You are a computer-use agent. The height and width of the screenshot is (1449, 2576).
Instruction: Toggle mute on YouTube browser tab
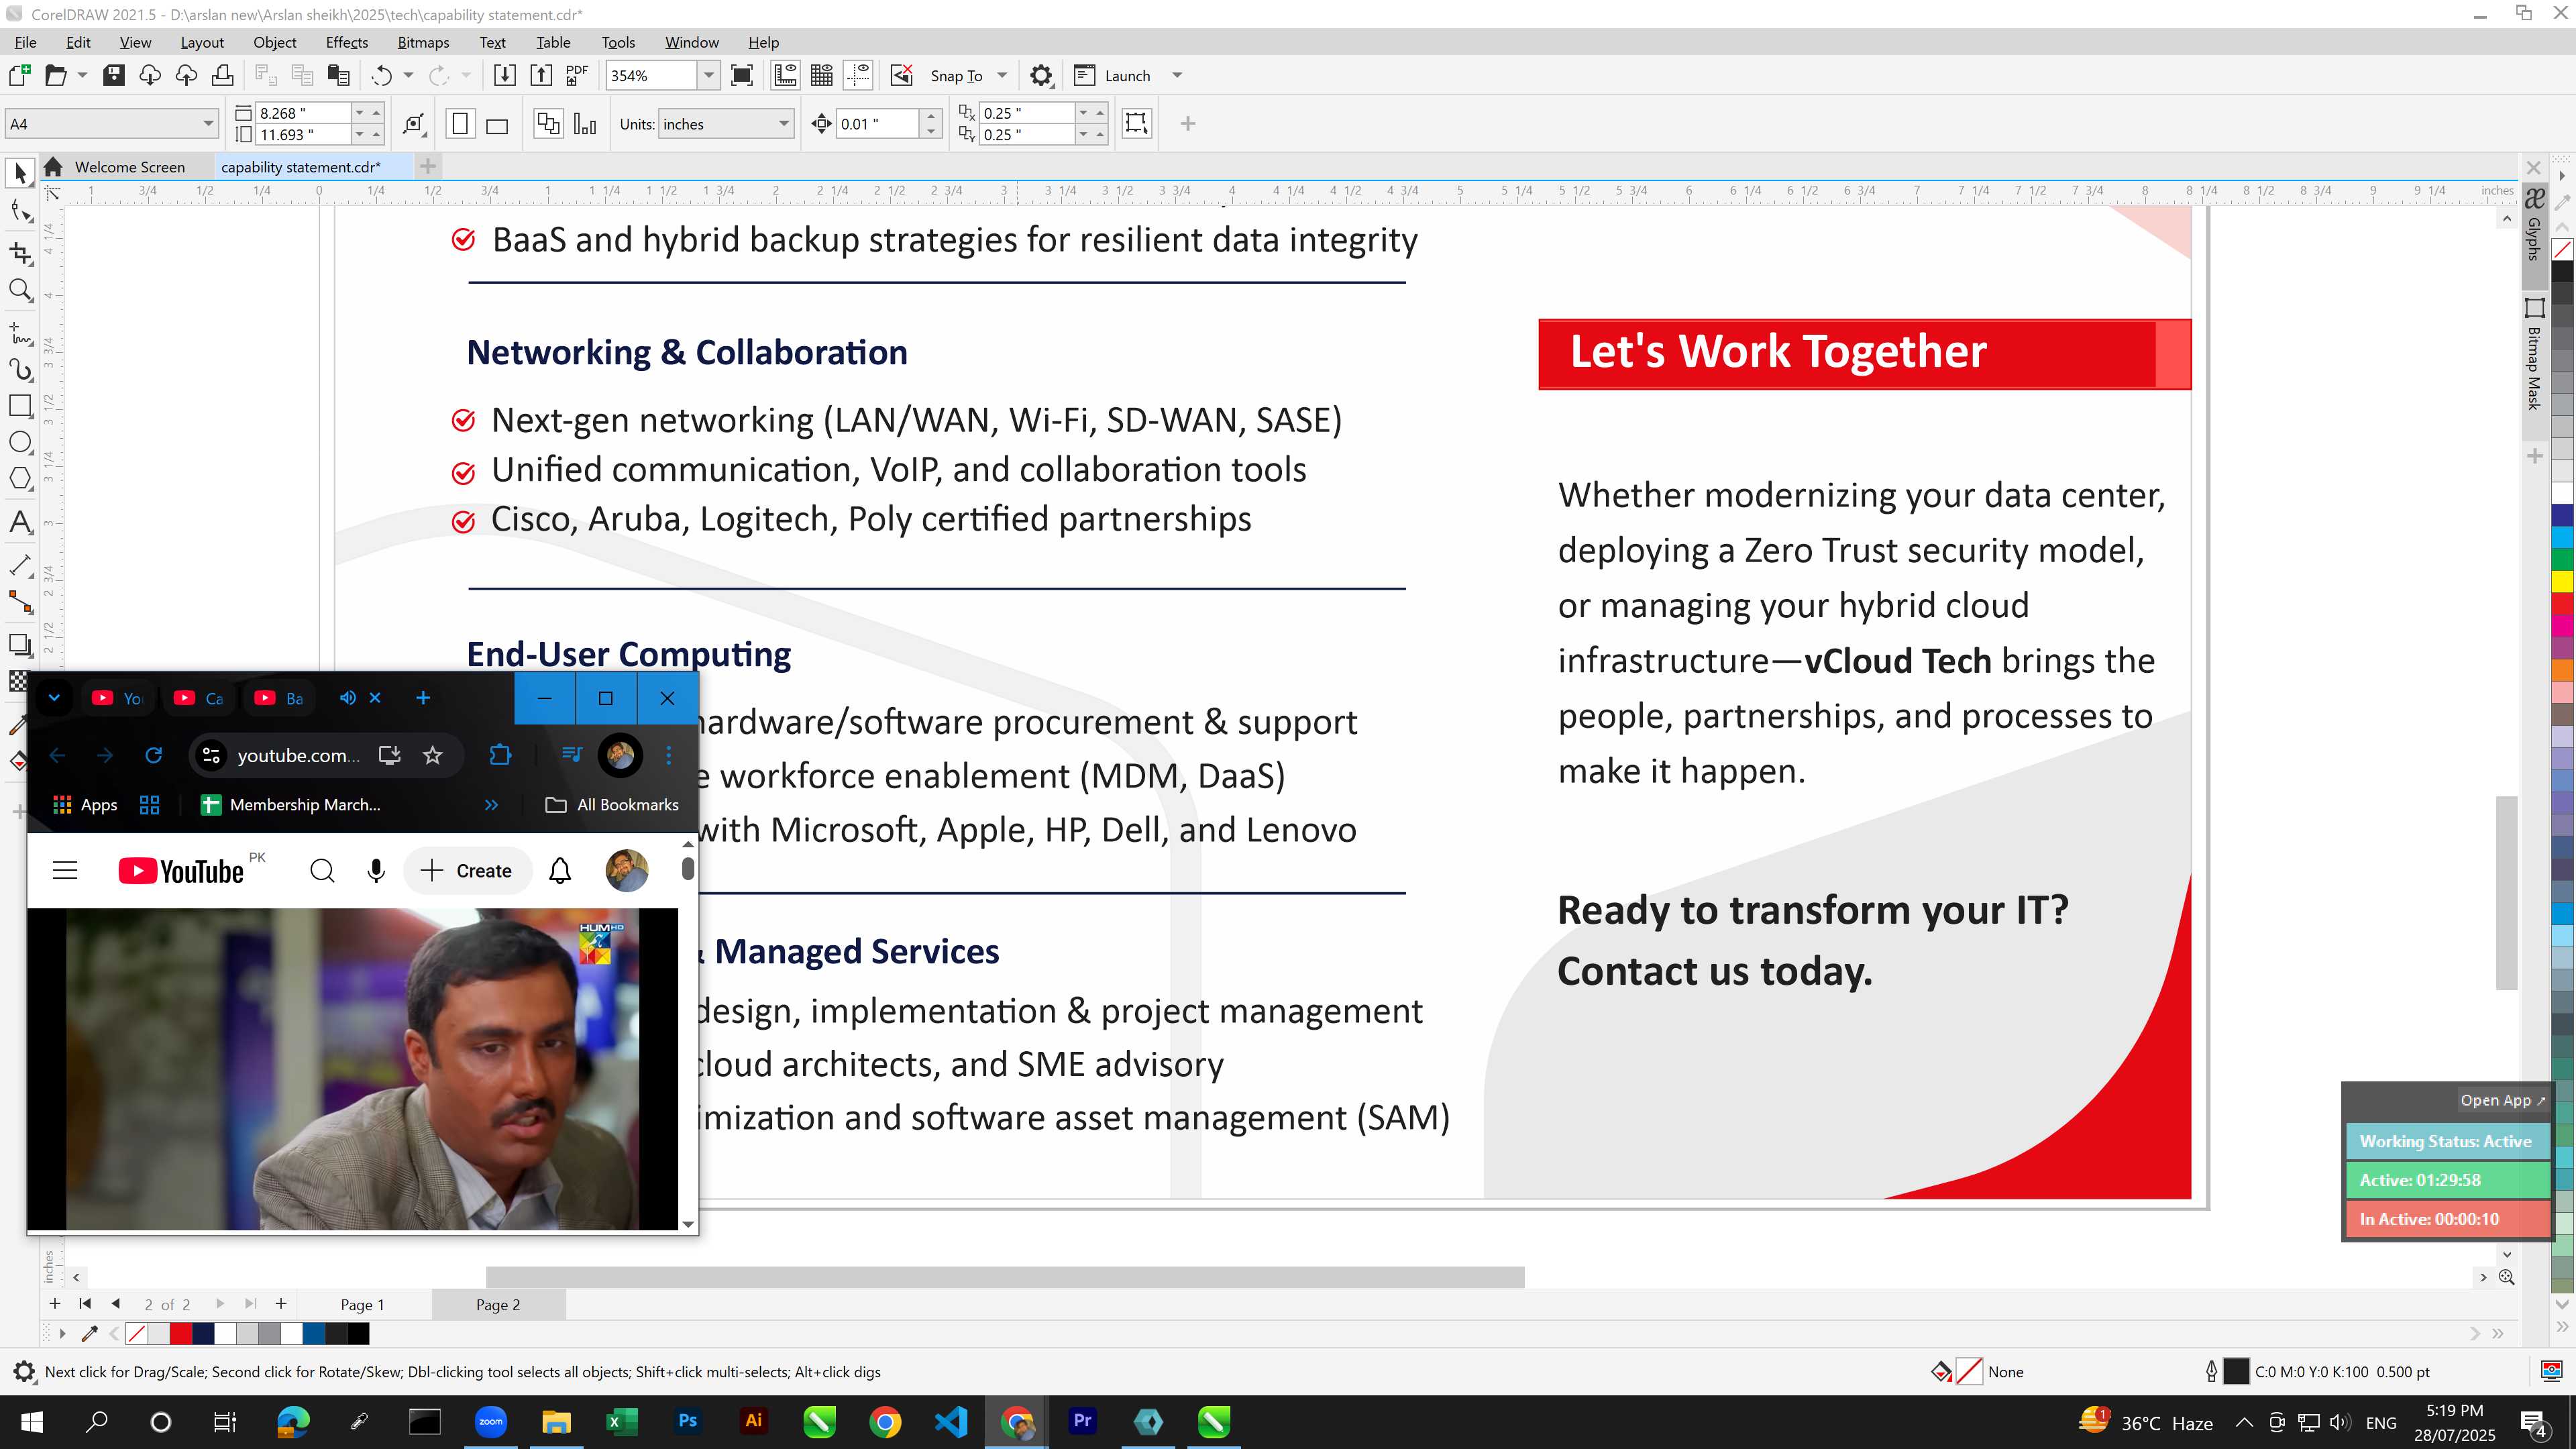click(348, 698)
